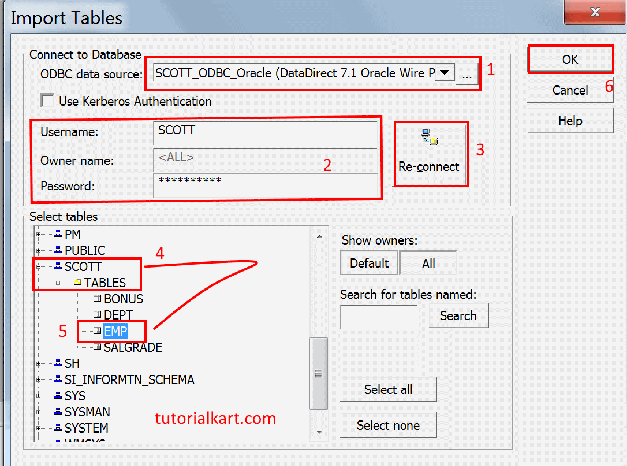
Task: Click the table icon next to SALGRADE
Action: [97, 347]
